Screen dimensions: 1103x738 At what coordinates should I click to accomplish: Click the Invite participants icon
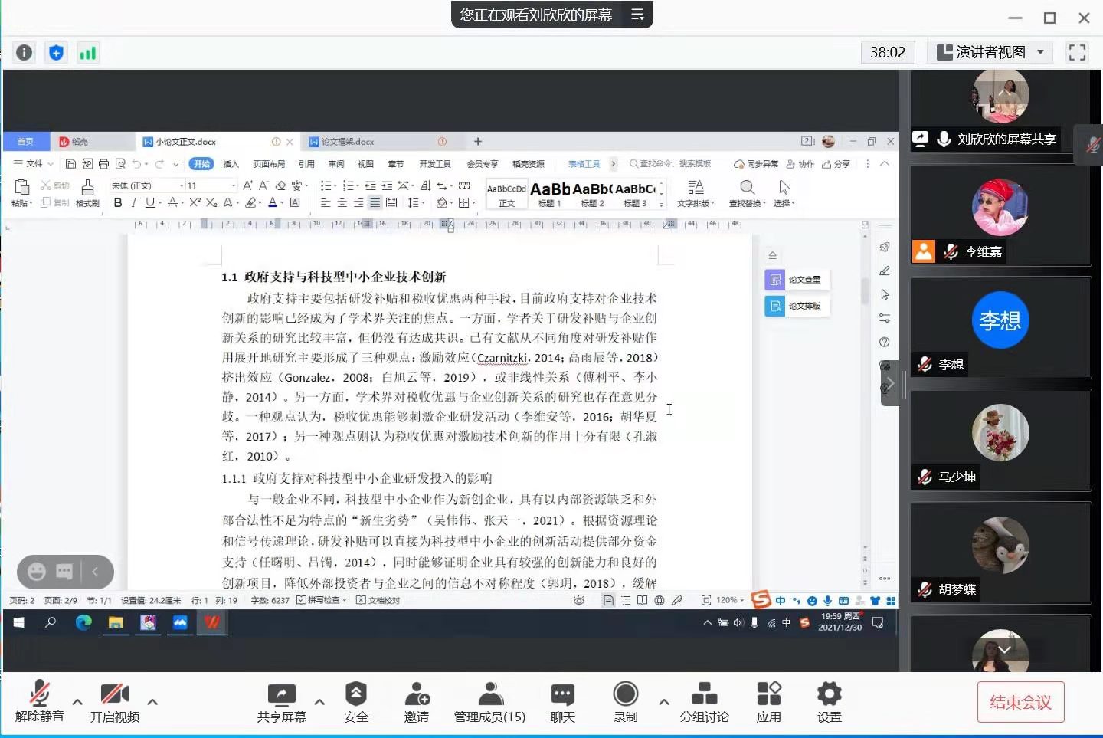point(416,695)
